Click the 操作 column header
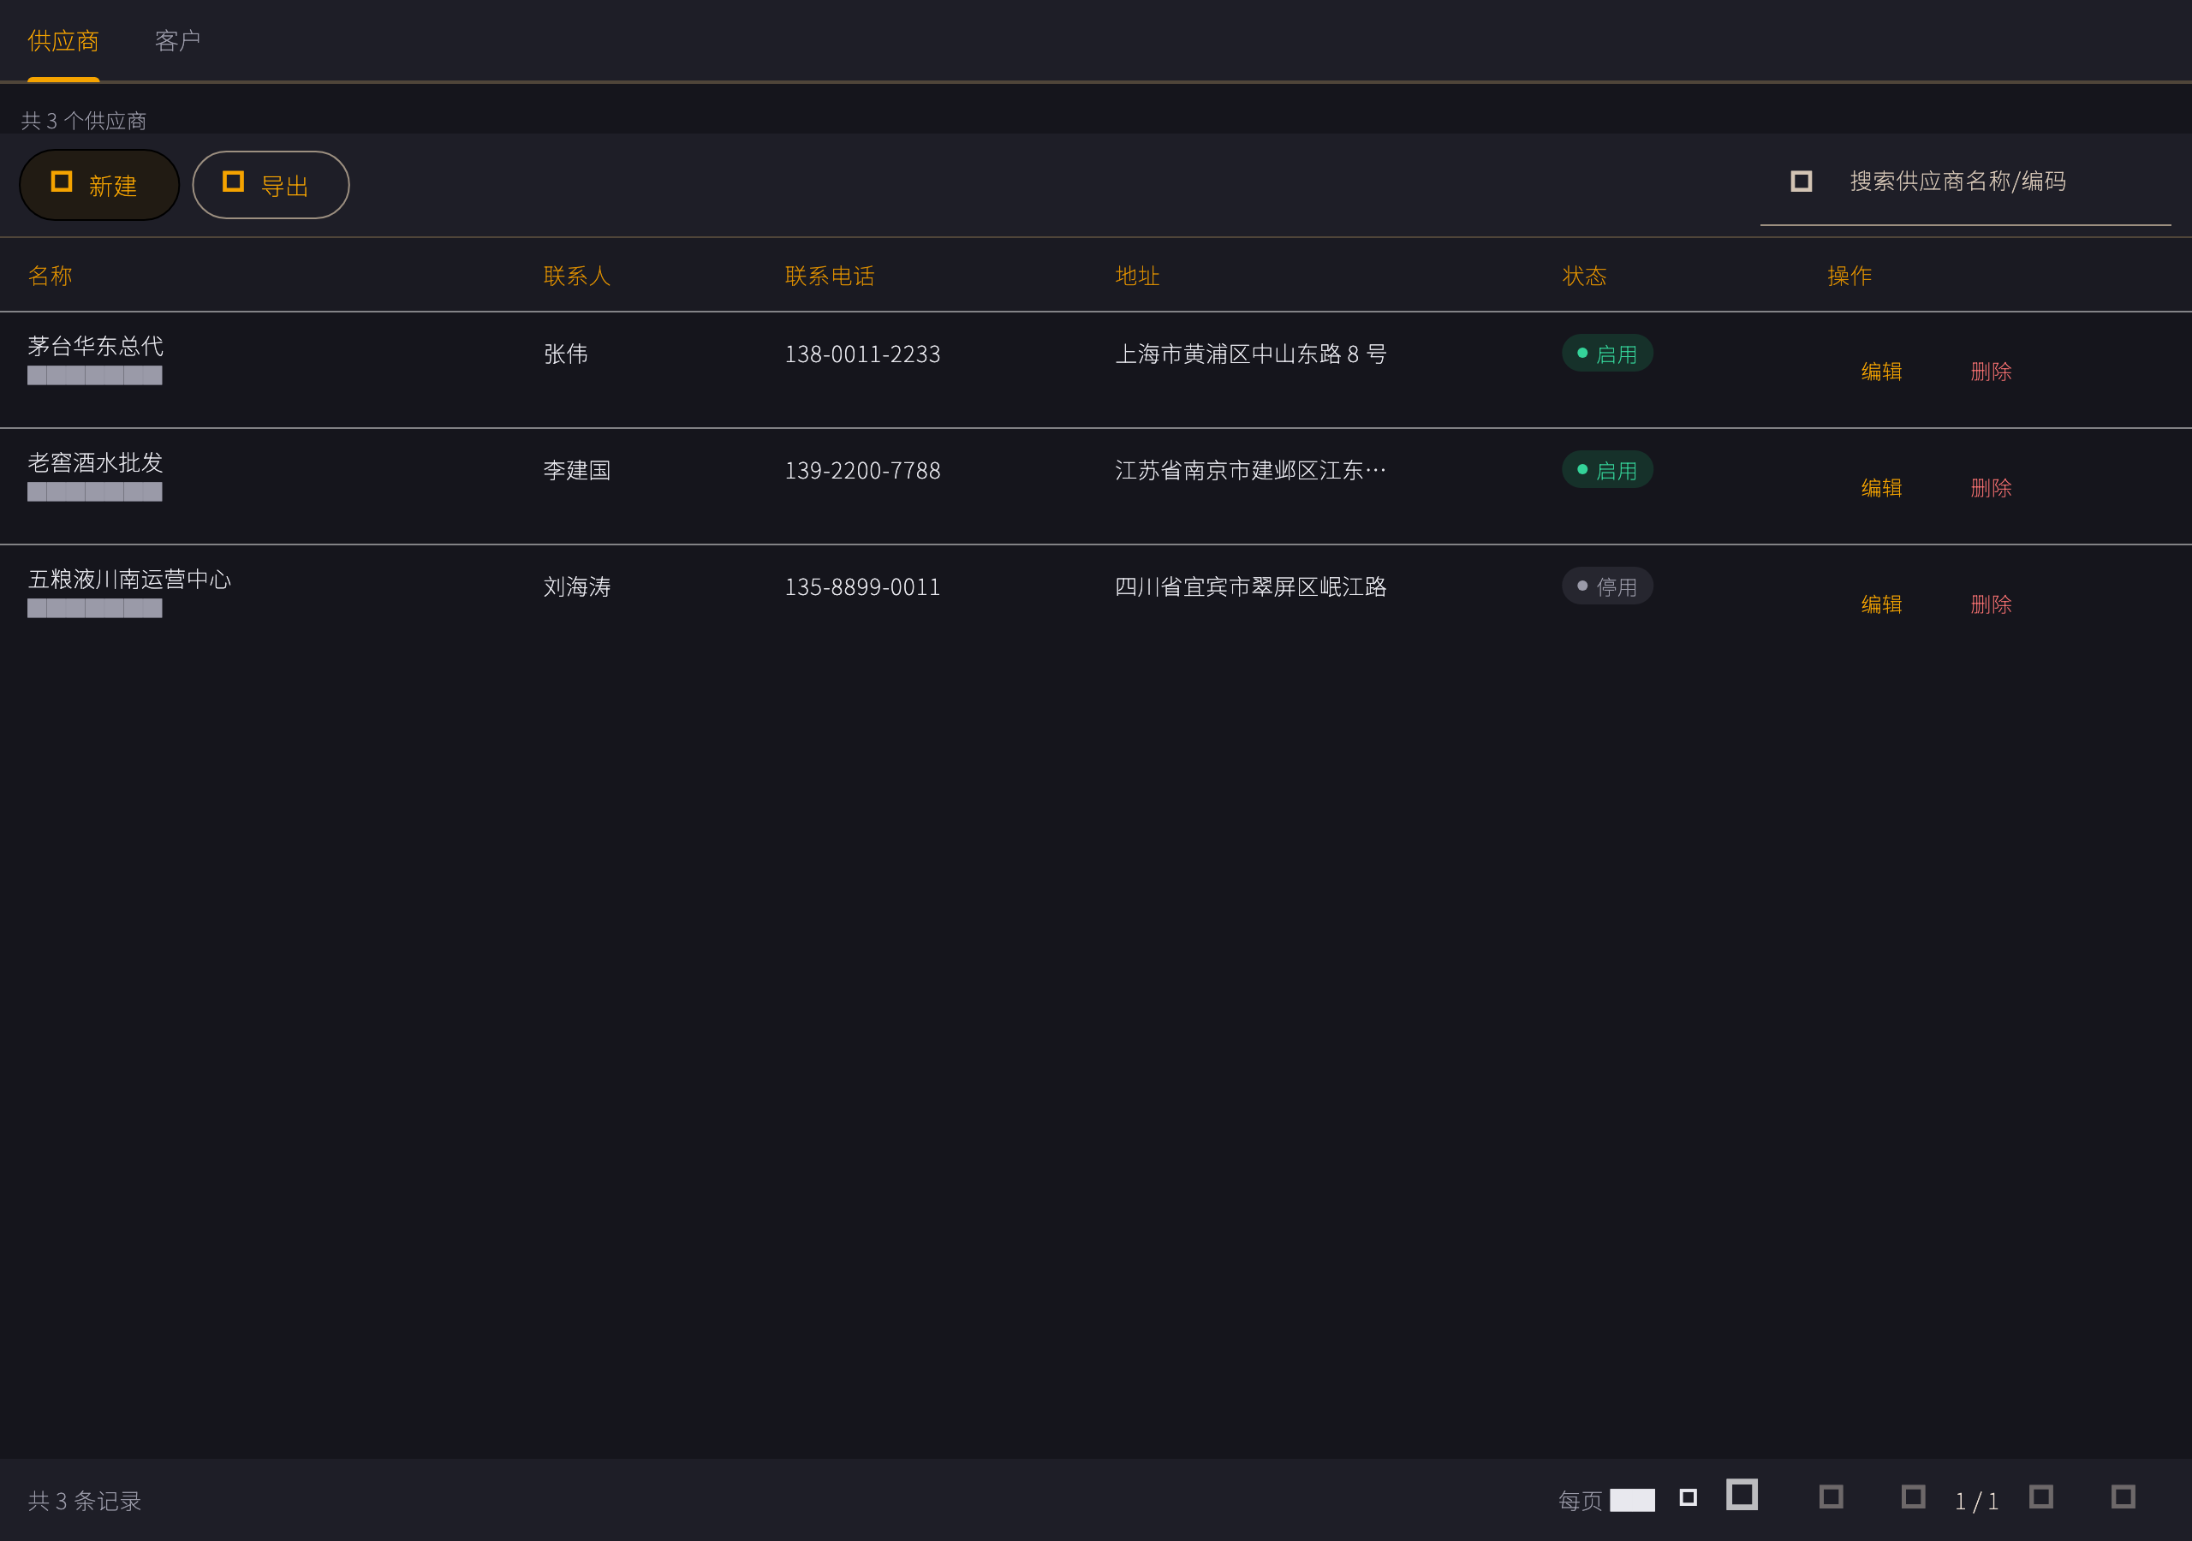The image size is (2192, 1541). click(x=1849, y=276)
